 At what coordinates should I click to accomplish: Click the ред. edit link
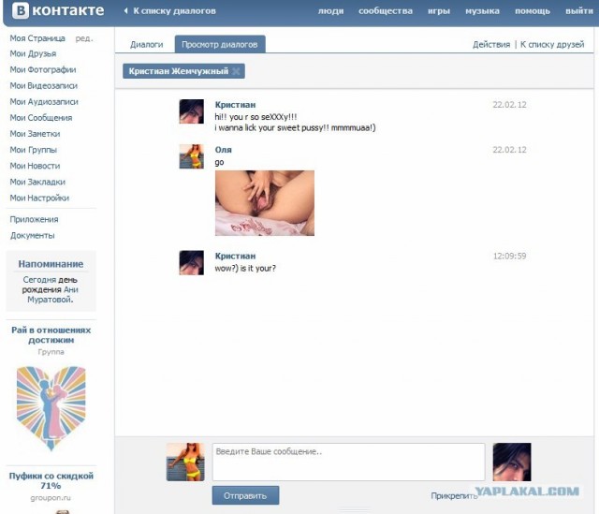point(84,38)
